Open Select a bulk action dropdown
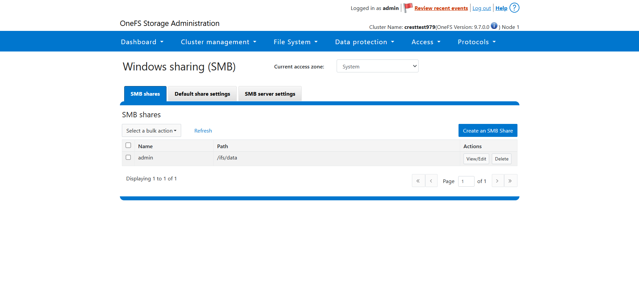This screenshot has width=639, height=294. 152,131
